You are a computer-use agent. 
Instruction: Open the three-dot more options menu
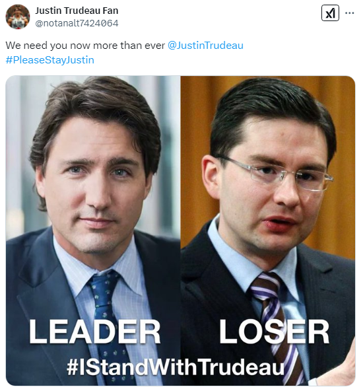pos(350,13)
